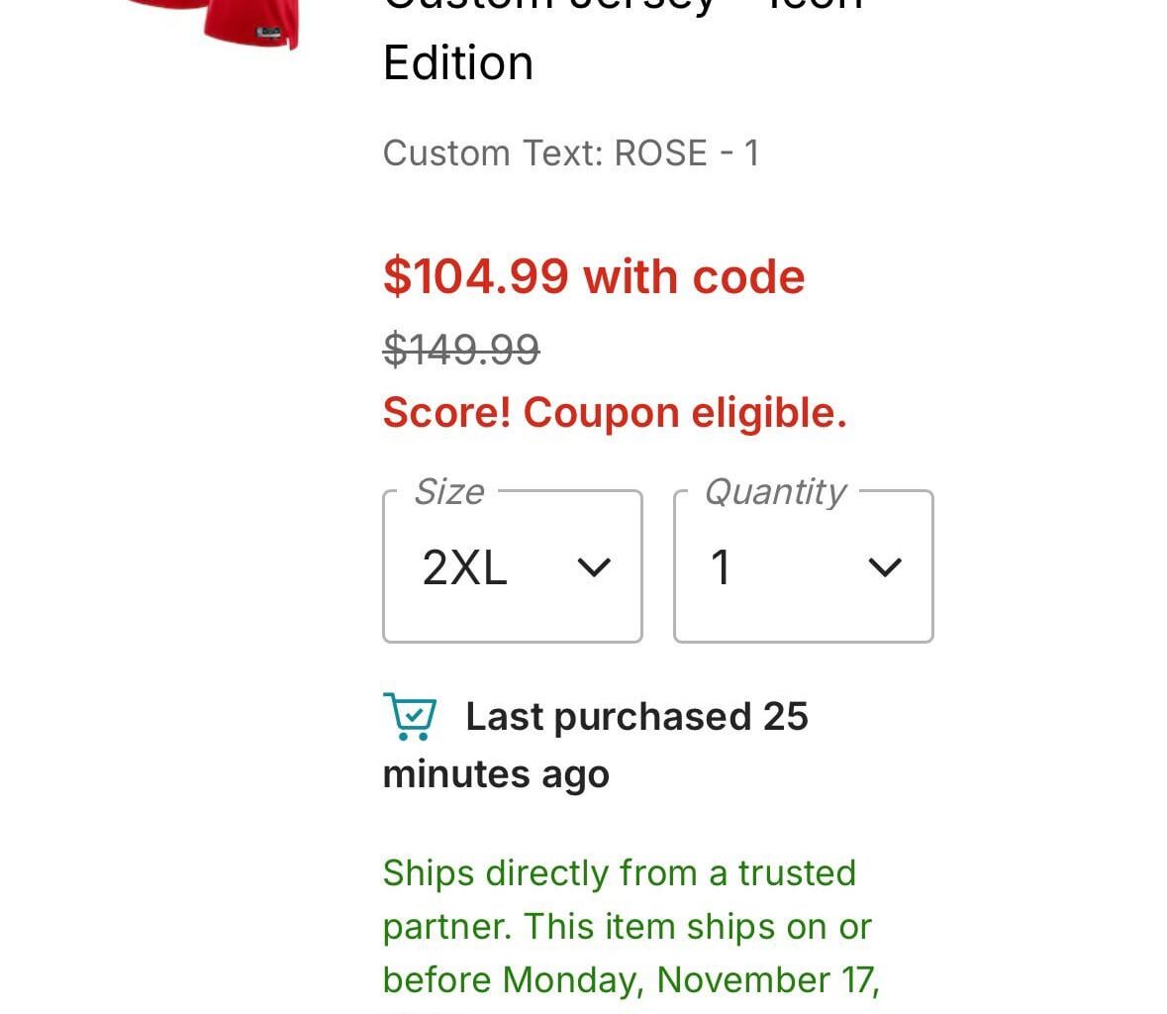Screen dimensions: 1167x1014
Task: Click the Size field label
Action: tap(448, 490)
